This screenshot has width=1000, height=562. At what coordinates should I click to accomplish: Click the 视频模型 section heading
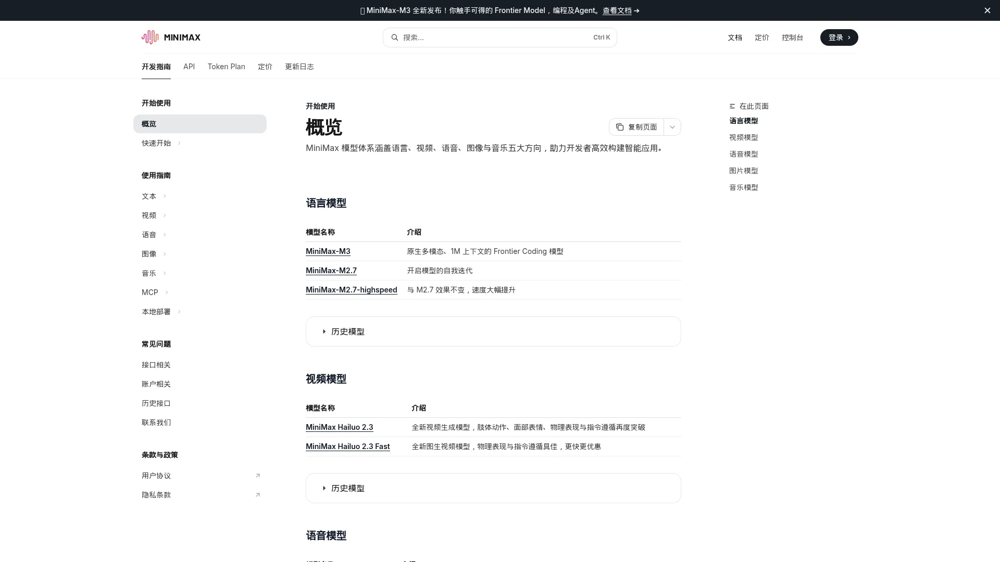click(x=326, y=379)
